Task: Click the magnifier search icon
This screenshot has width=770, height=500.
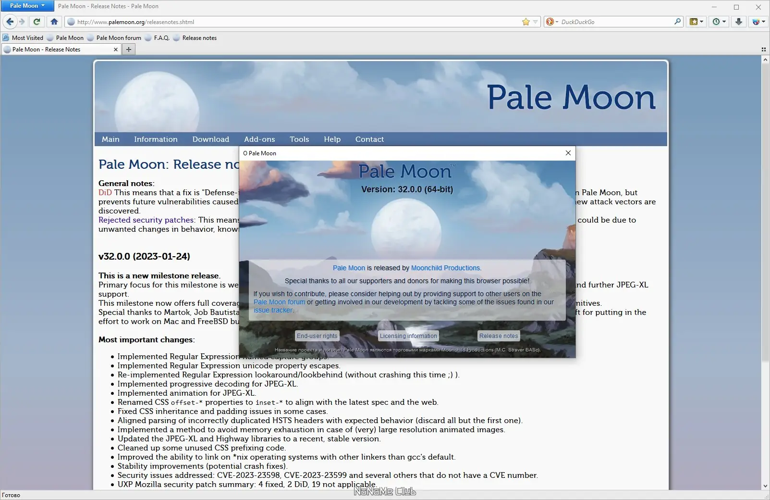Action: 677,22
